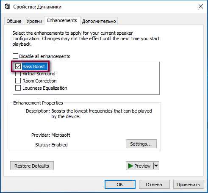This screenshot has height=193, width=208.
Task: Apply changes with Применить button
Action: click(189, 185)
